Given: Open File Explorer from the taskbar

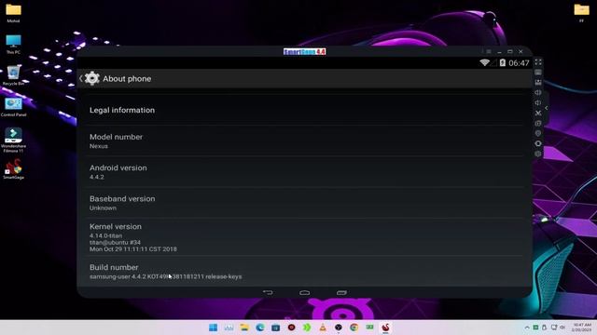Looking at the screenshot, I should click(244, 328).
